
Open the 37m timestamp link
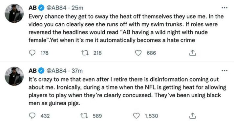77,71
